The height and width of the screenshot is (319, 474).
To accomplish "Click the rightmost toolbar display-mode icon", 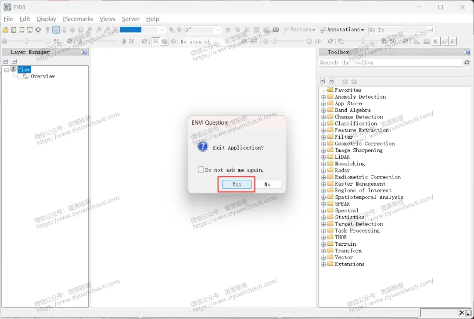I will coord(452,41).
